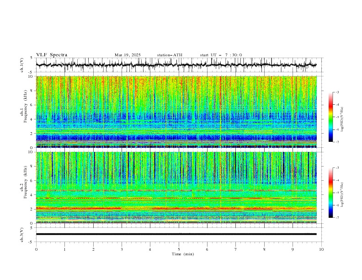Click the ch.1 voltage waveform trace
Viewport: 362px width, 280px height.
(x=176, y=65)
